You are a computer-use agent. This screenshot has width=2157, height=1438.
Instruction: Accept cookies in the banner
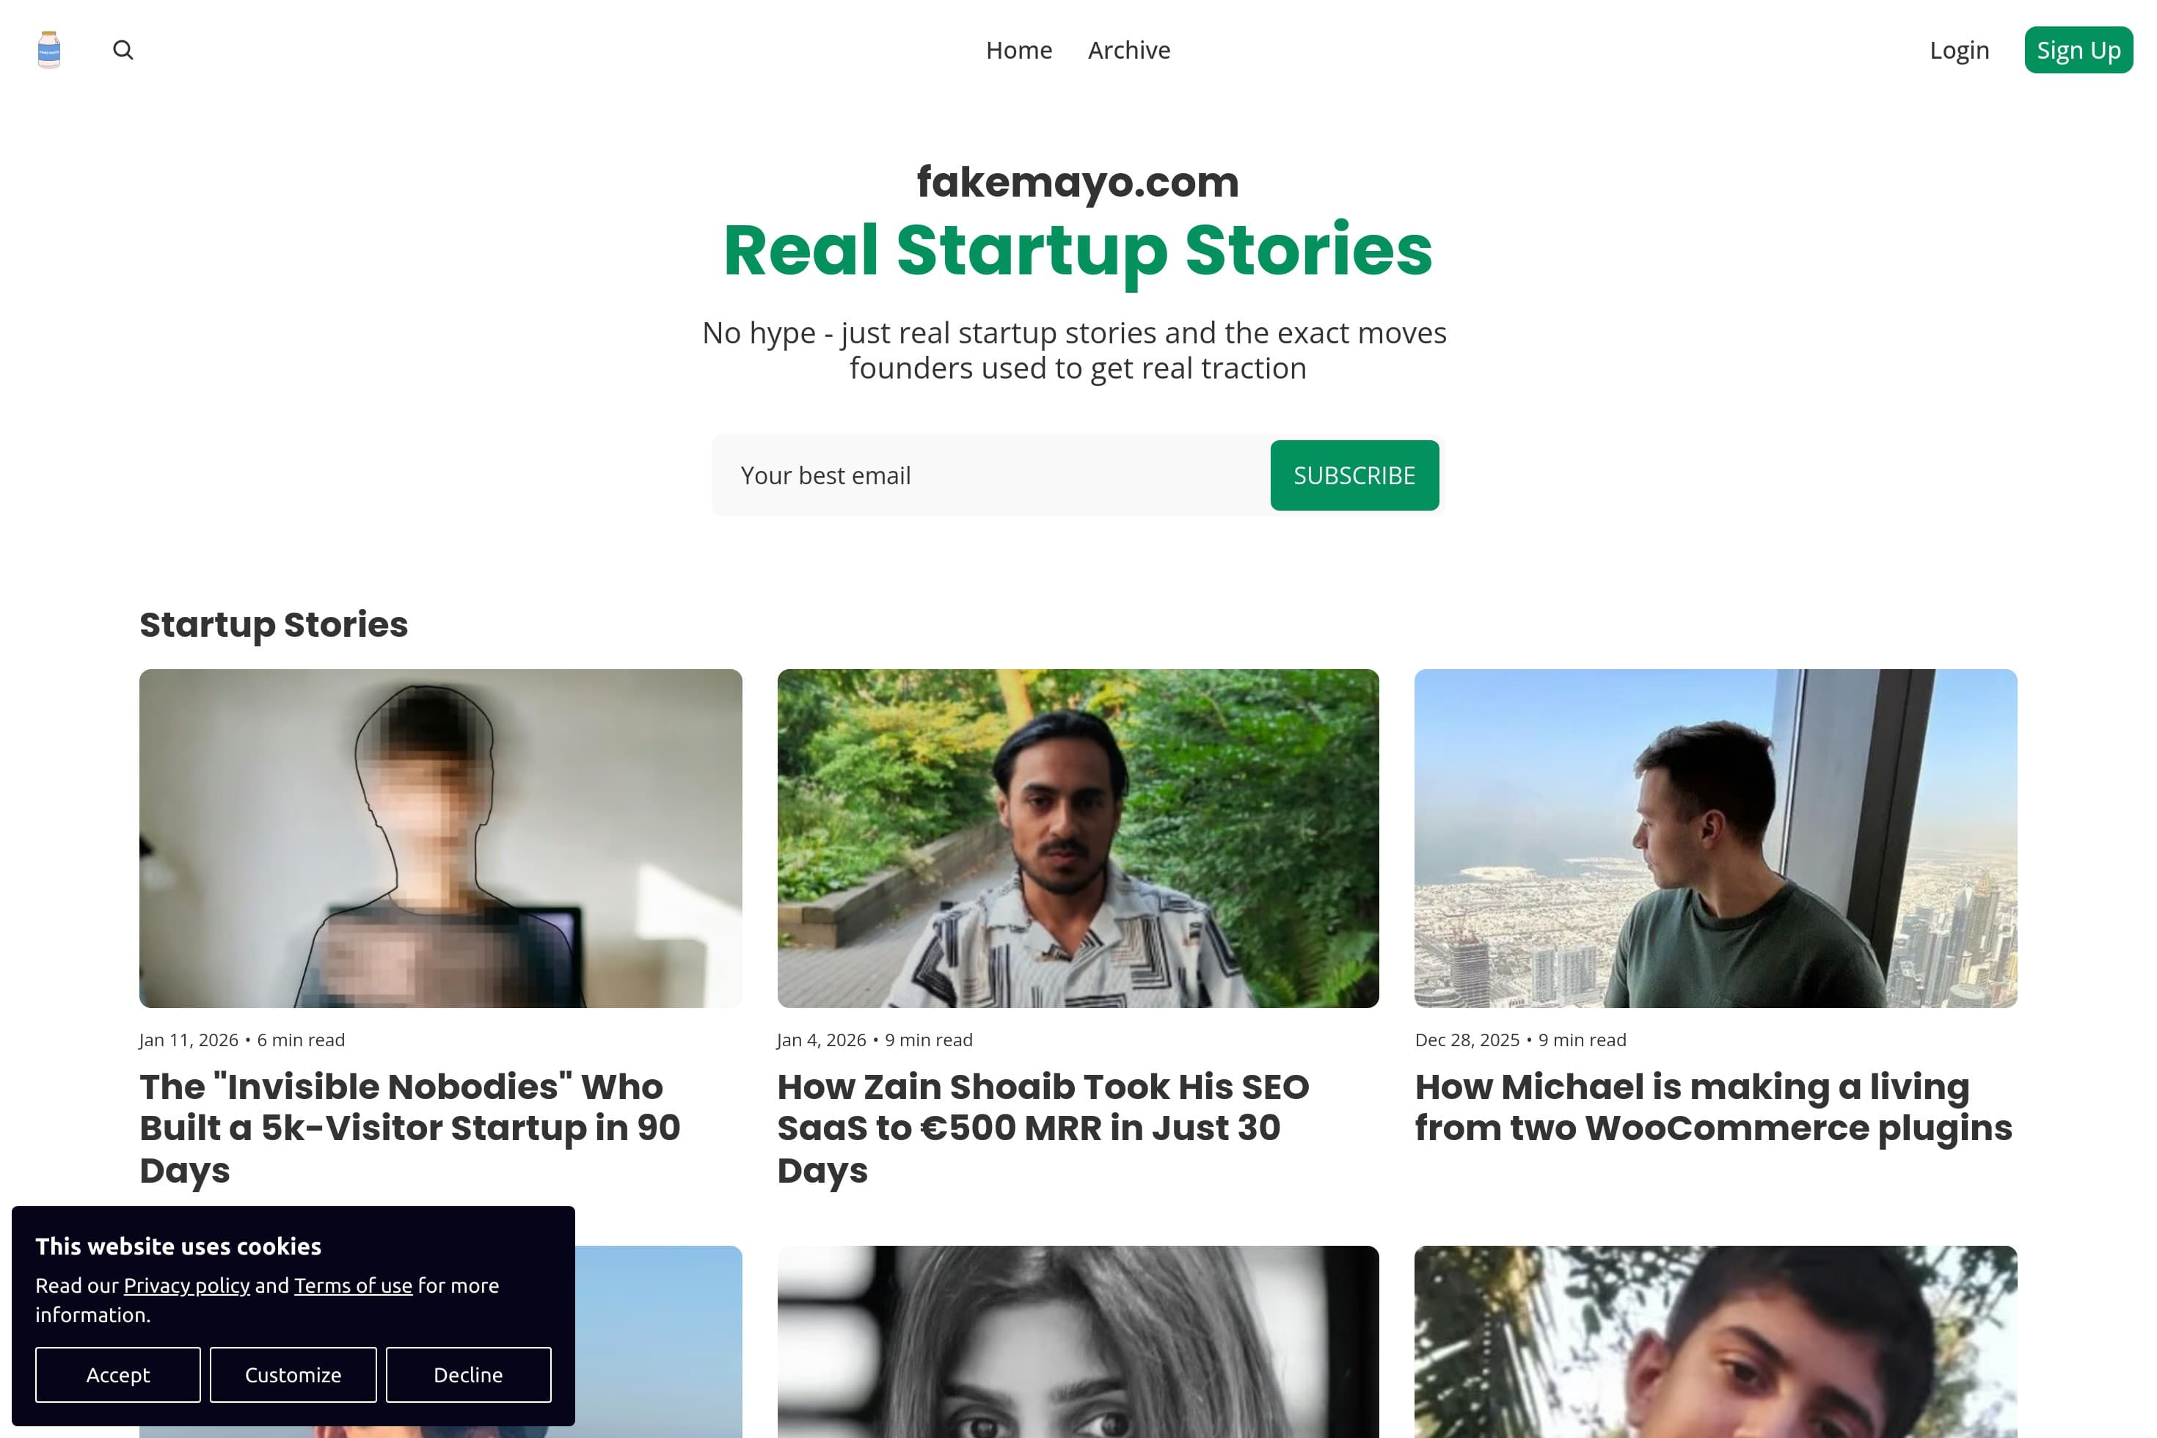117,1375
